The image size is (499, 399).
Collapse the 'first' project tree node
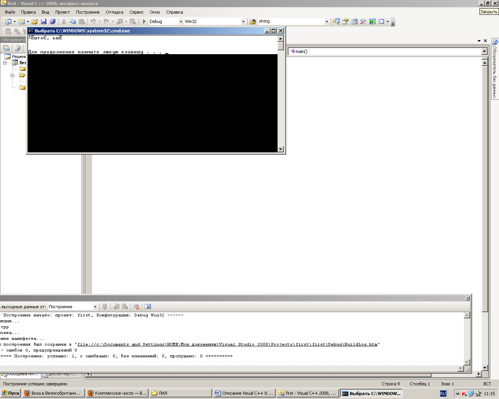(x=5, y=63)
